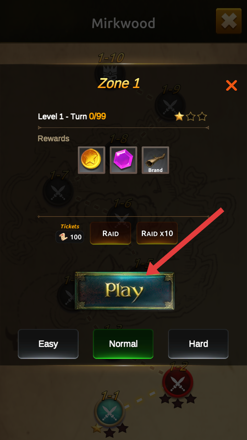Tap the 1-9 battle node on map
Image resolution: width=247 pixels, height=440 pixels.
170,105
